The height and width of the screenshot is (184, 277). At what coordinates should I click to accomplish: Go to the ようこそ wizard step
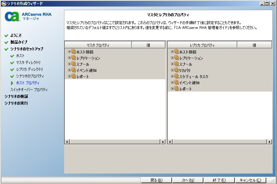click(x=16, y=35)
